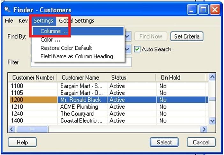Click horizontal scrollbar right arrow
The width and height of the screenshot is (224, 155).
(x=204, y=129)
